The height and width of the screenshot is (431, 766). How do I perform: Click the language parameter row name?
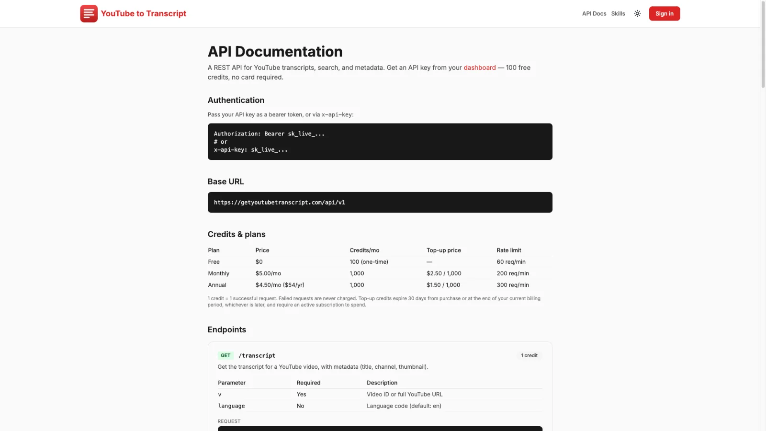[231, 406]
